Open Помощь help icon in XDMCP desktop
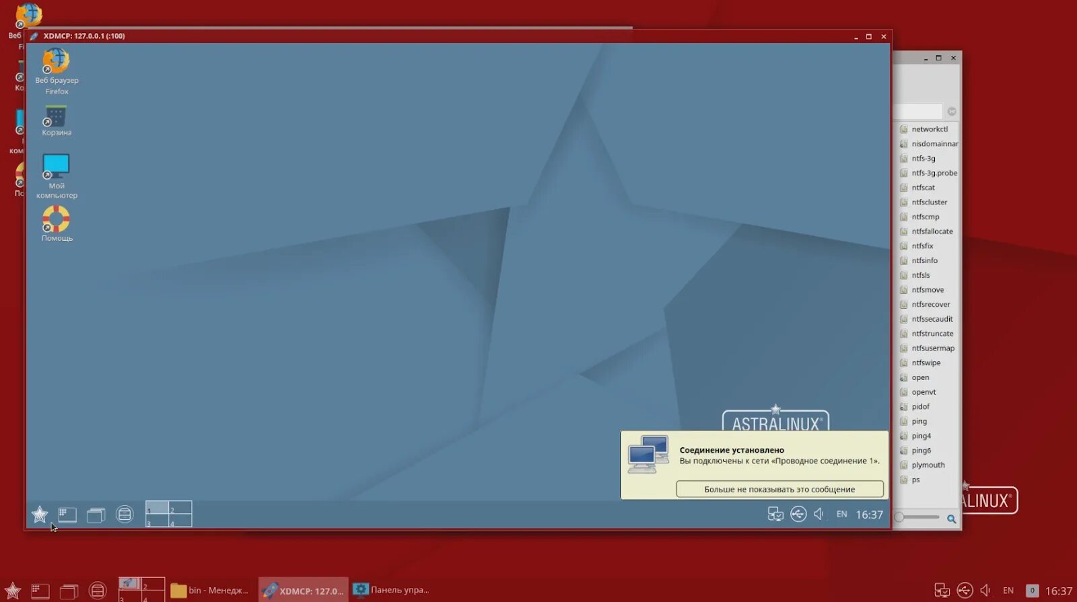Viewport: 1077px width, 602px height. point(57,223)
